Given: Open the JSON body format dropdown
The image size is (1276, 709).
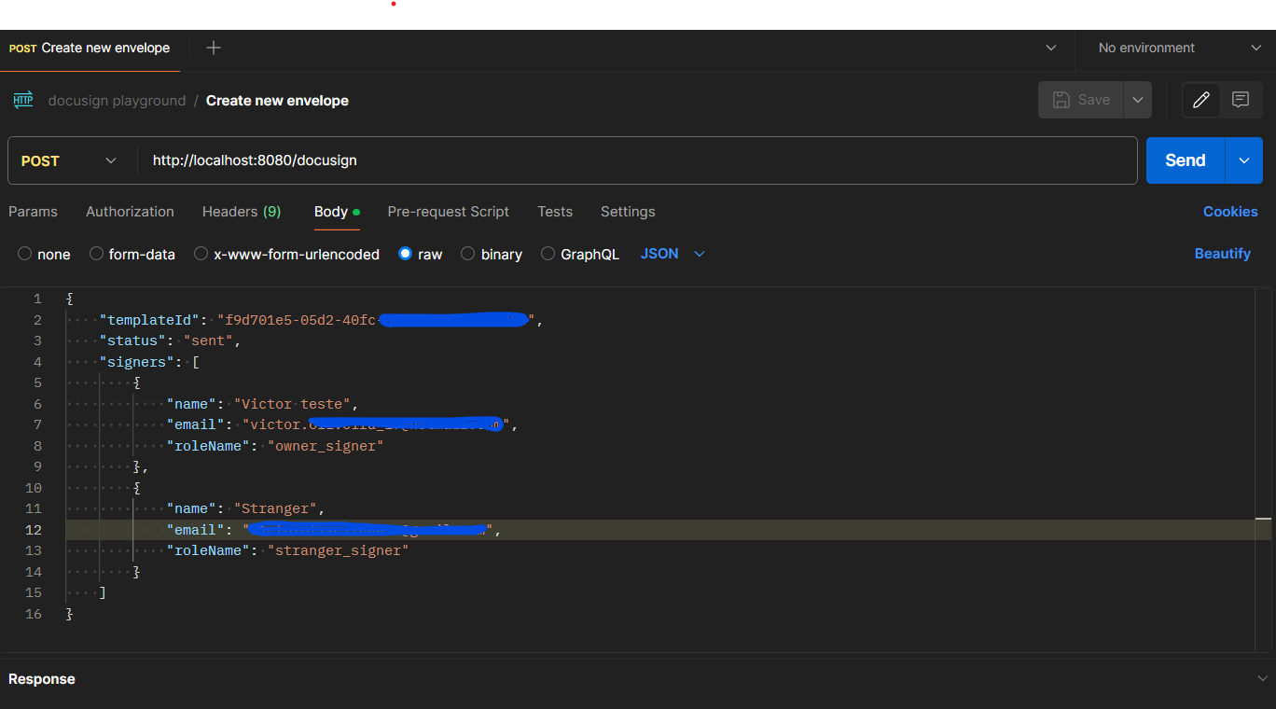Looking at the screenshot, I should (x=673, y=254).
